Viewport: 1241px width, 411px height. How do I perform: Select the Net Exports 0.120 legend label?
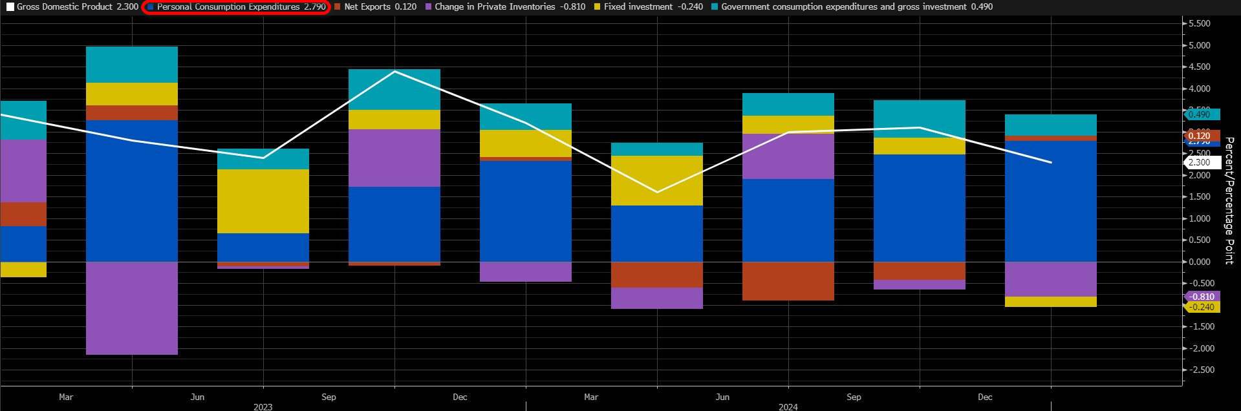pos(380,7)
